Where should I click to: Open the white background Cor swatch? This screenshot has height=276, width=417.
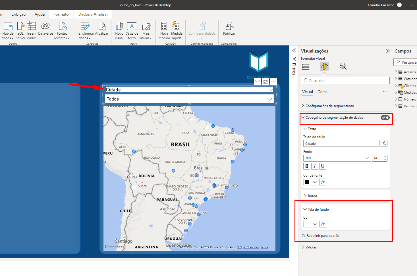tap(307, 224)
